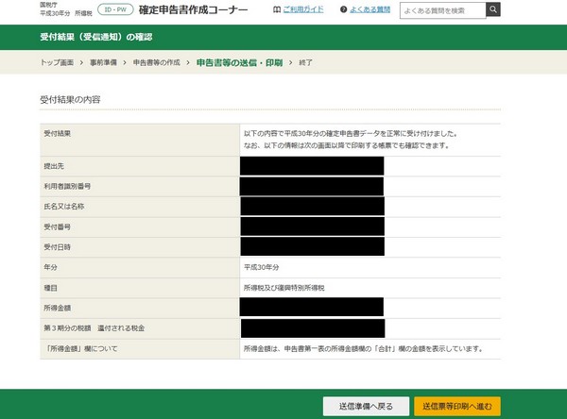Click the 種目 row label

click(x=50, y=288)
